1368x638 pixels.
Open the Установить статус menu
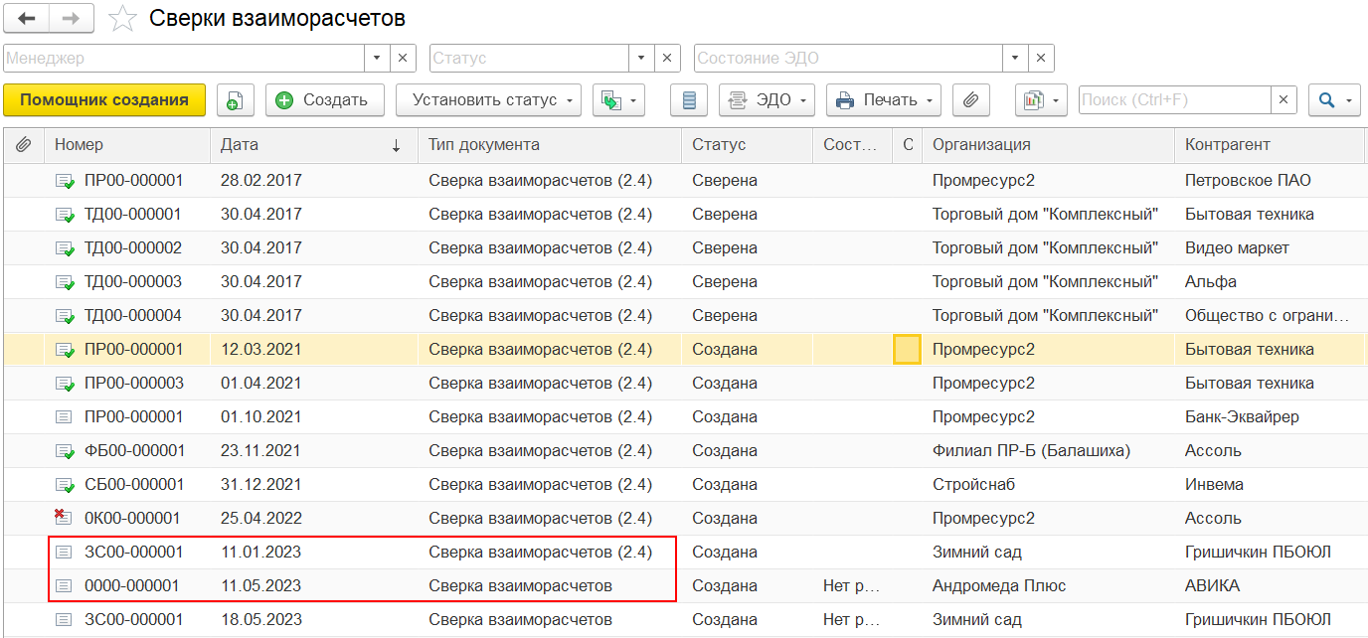[488, 99]
